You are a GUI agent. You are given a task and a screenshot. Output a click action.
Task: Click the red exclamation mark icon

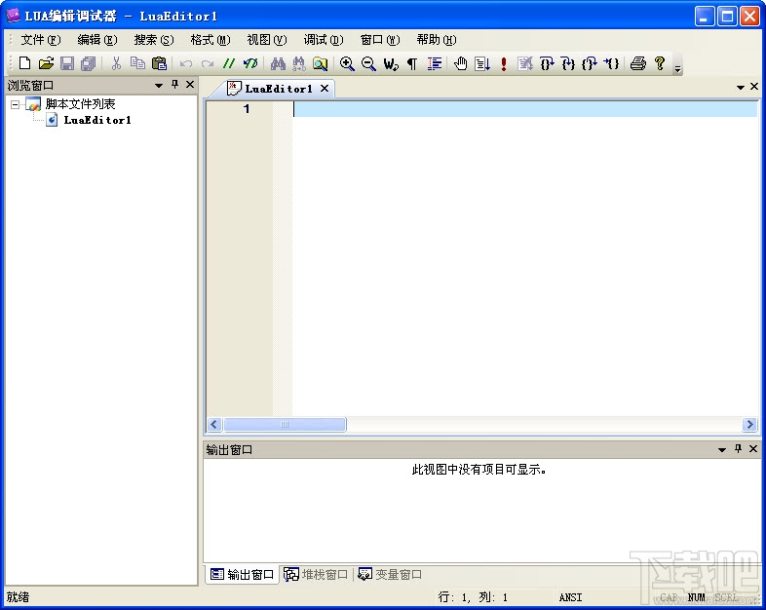pyautogui.click(x=504, y=63)
